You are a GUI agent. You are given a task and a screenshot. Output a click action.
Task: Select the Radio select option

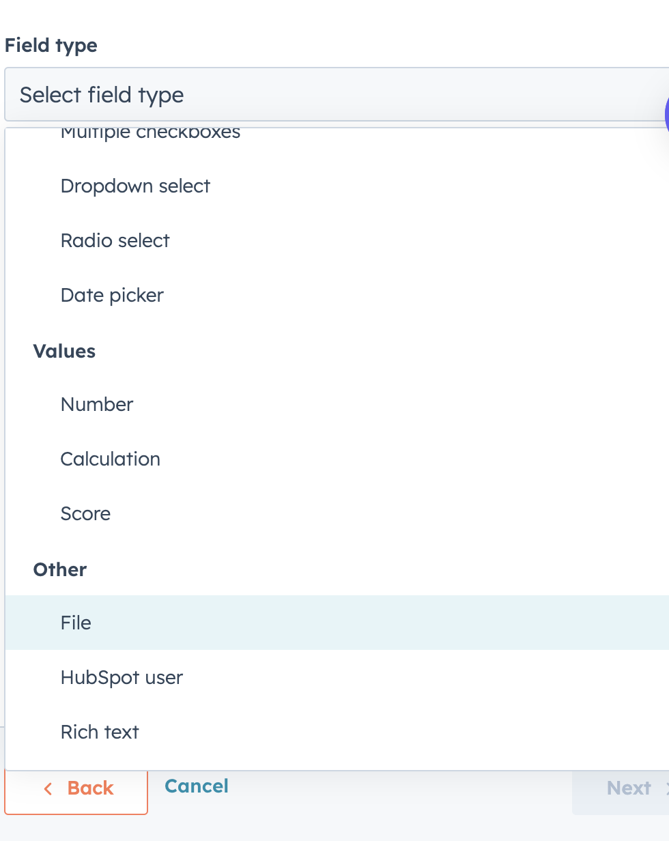click(115, 240)
